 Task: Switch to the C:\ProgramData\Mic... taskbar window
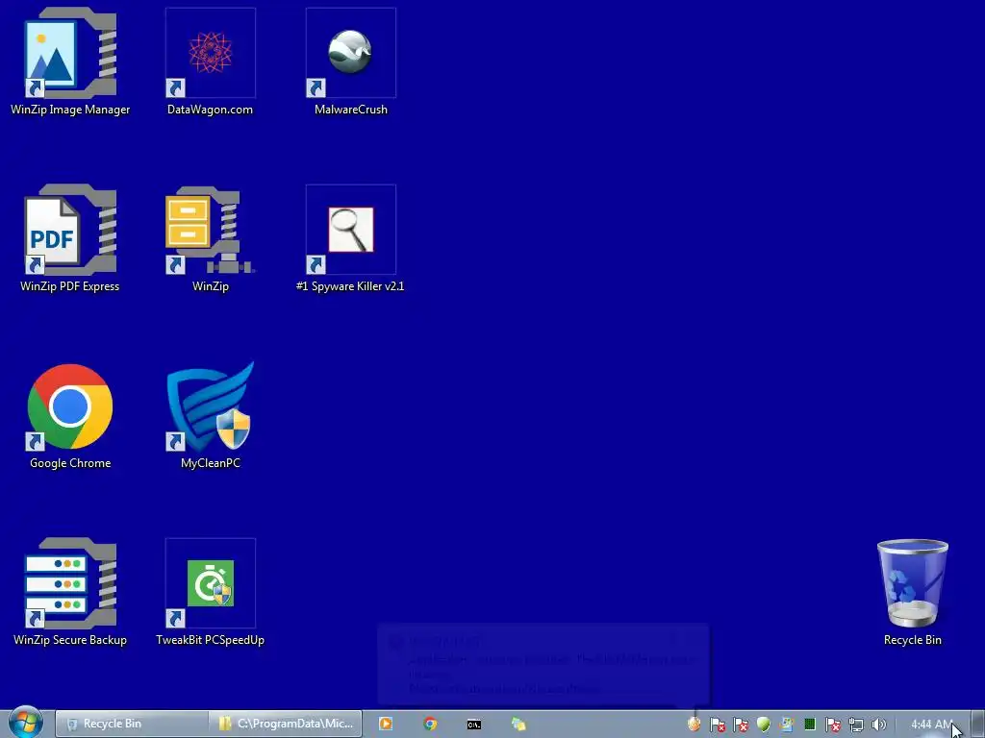[286, 724]
